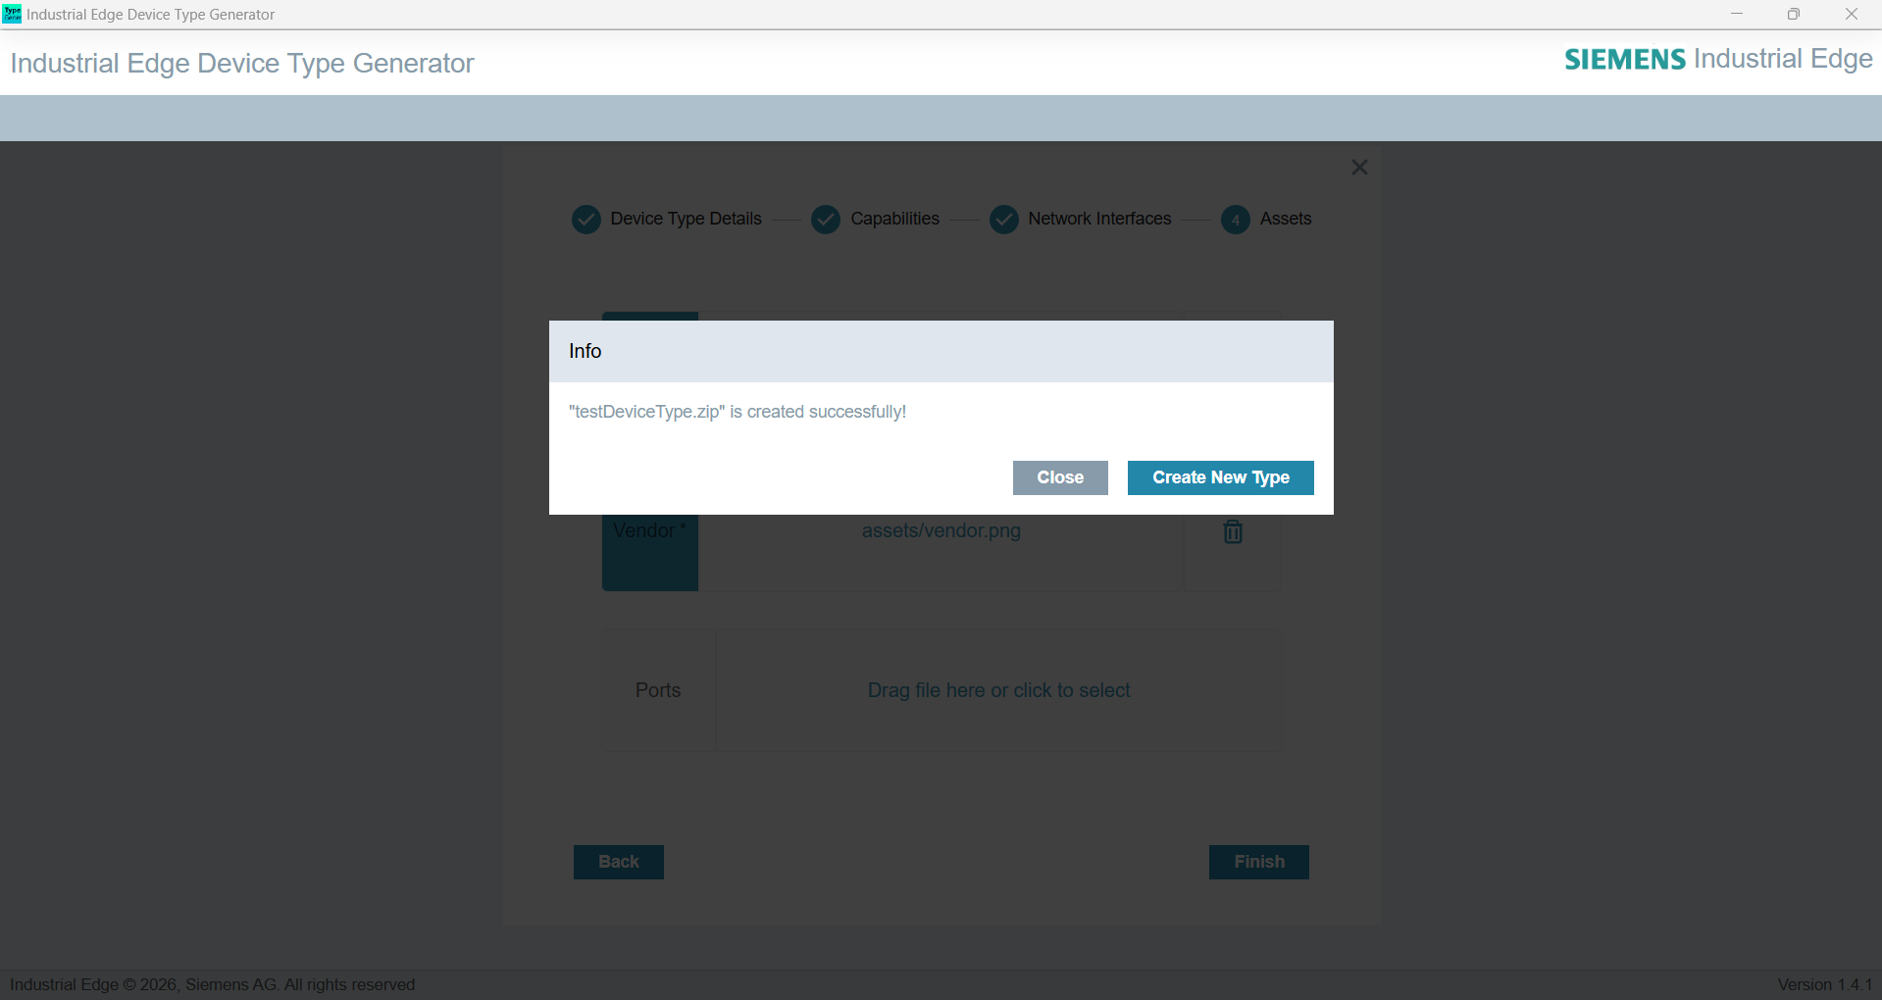Click the app icon in the title bar
This screenshot has width=1882, height=1000.
(12, 14)
